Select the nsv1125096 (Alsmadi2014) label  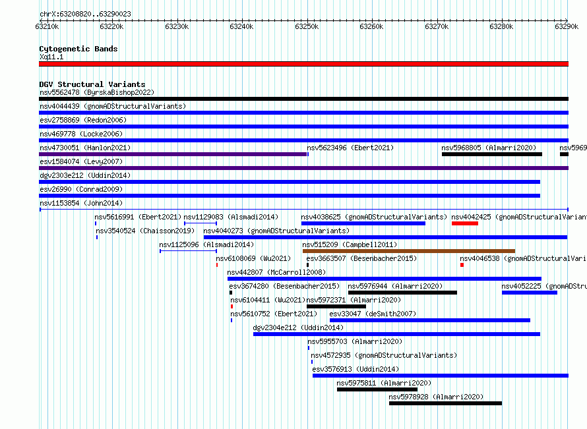pyautogui.click(x=206, y=244)
